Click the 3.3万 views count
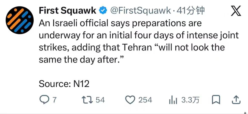The width and height of the screenshot is (248, 114). tap(190, 100)
